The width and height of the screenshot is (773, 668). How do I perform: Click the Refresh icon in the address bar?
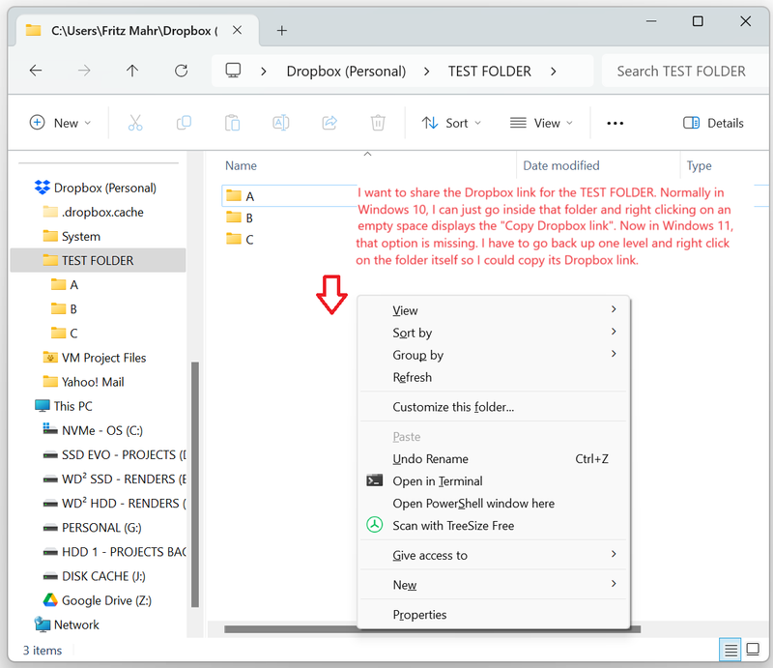click(x=181, y=71)
